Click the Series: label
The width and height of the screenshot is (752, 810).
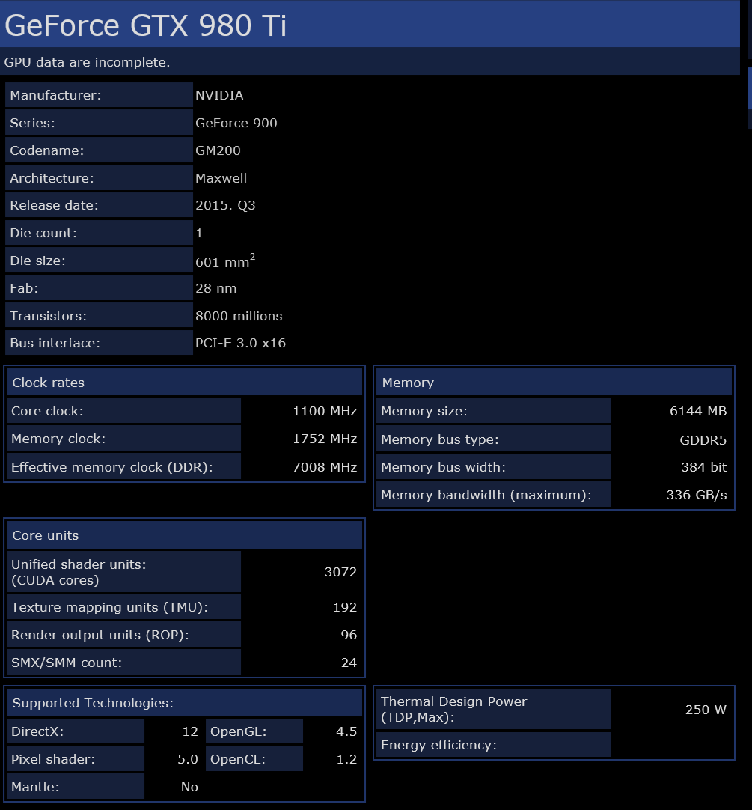tap(100, 123)
